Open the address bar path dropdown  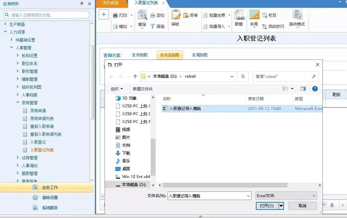pos(232,77)
